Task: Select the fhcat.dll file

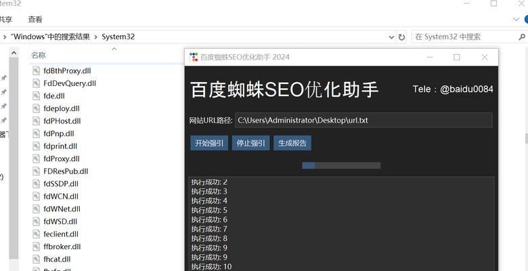Action: 57,259
